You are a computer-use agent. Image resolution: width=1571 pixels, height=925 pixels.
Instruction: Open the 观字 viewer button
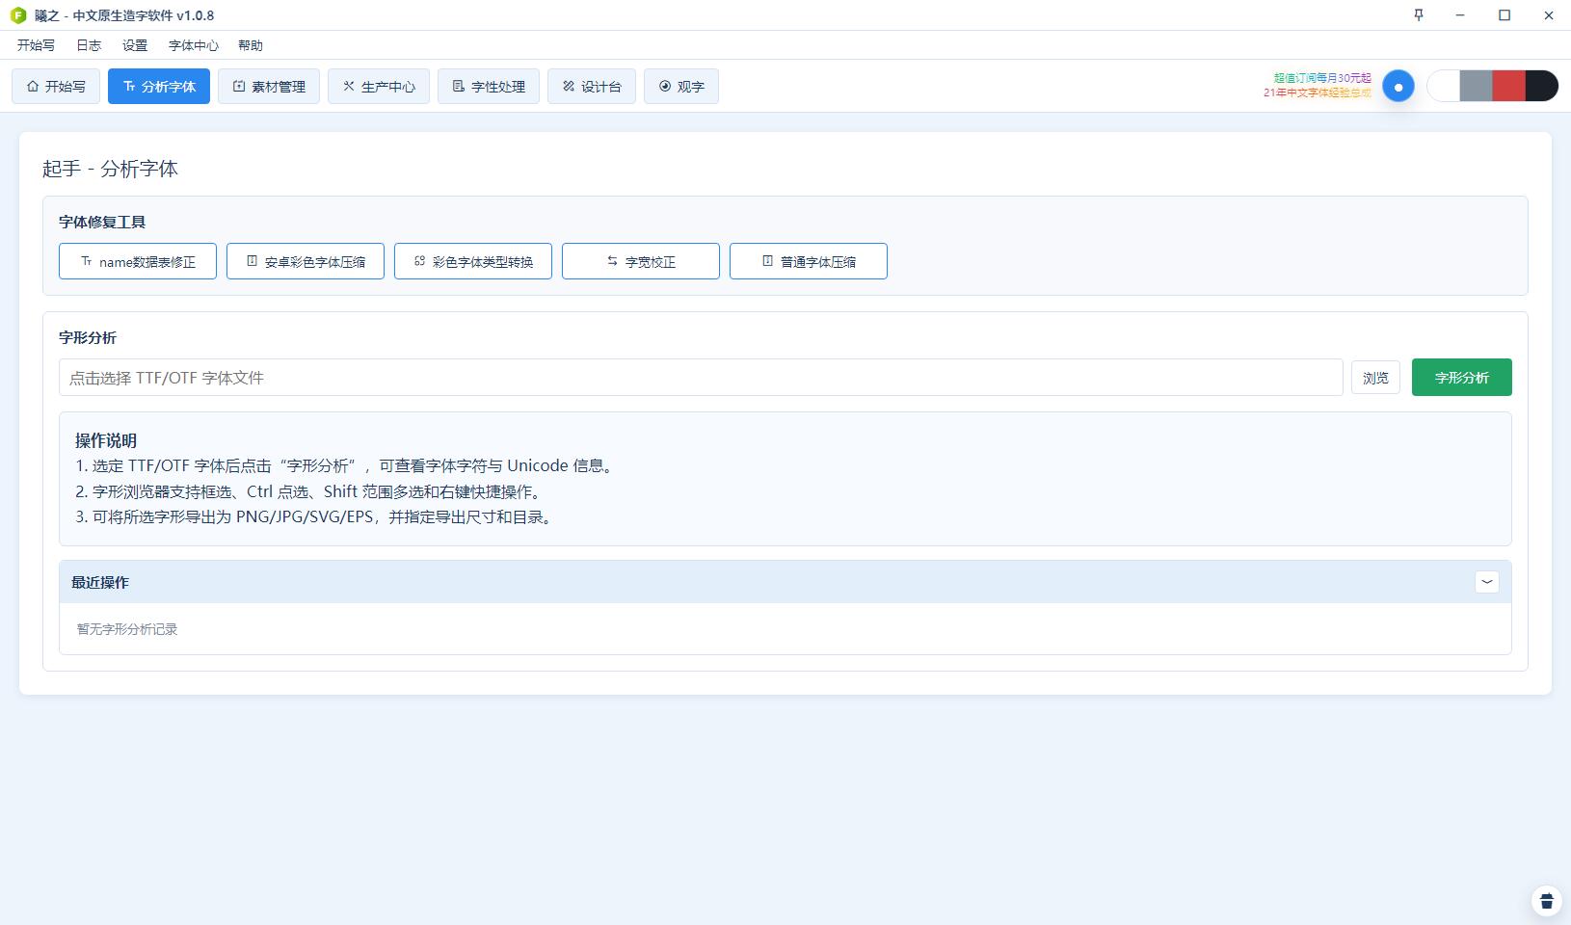tap(681, 87)
